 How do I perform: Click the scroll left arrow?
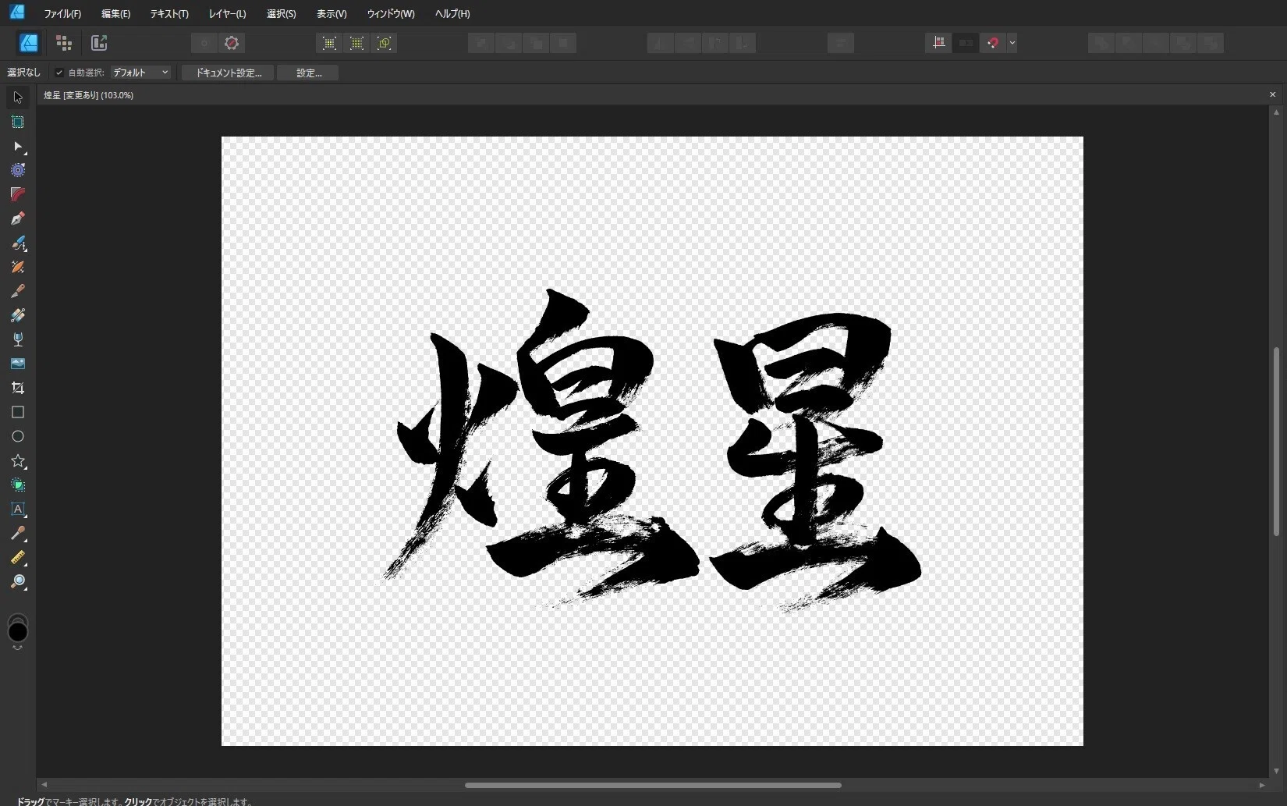[x=44, y=785]
